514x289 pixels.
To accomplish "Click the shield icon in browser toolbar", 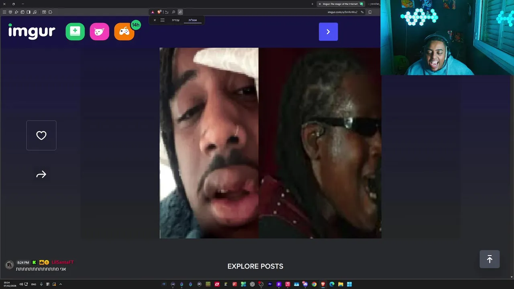I will [10, 12].
